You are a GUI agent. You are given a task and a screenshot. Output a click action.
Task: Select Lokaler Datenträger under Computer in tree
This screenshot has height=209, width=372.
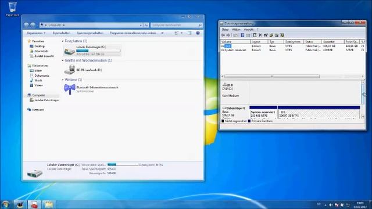pyautogui.click(x=44, y=100)
